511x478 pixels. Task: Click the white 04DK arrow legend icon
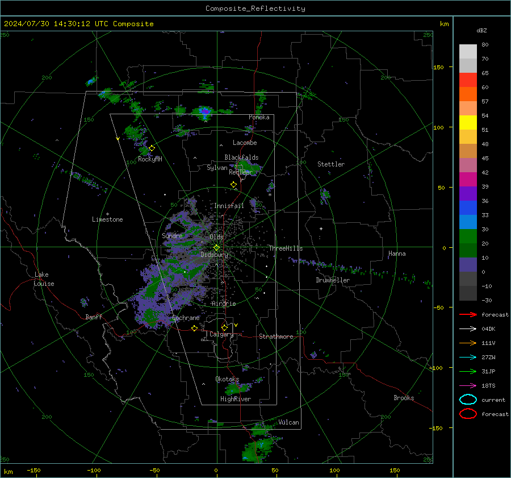pos(468,329)
